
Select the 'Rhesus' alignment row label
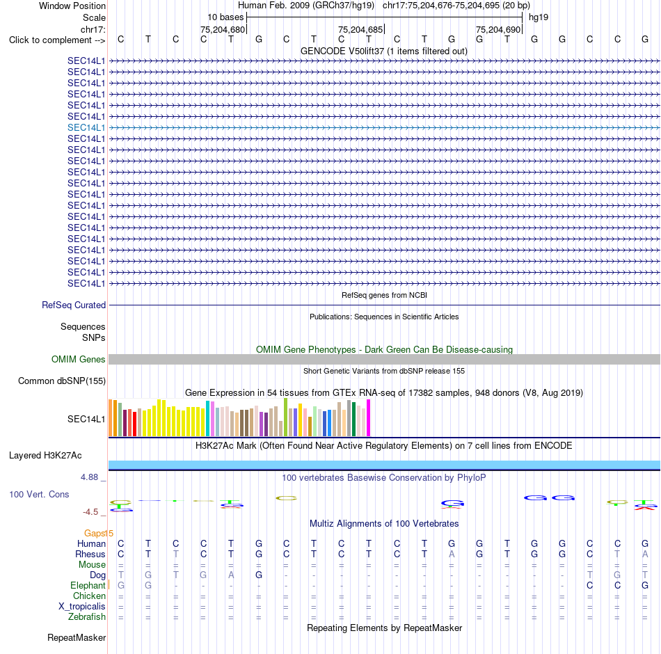click(x=90, y=554)
